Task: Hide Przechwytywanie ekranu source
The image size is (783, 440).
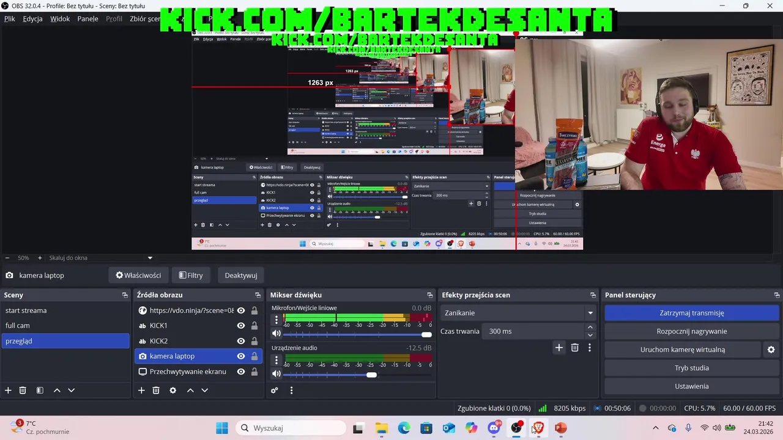Action: click(x=241, y=372)
